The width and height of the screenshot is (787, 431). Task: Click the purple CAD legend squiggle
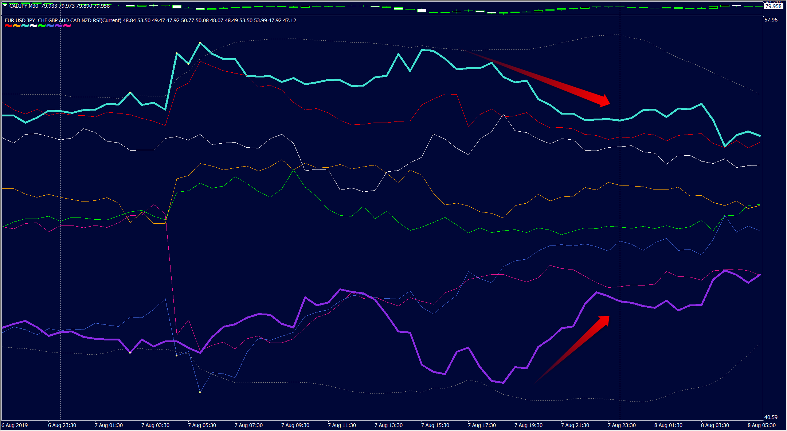tap(58, 26)
